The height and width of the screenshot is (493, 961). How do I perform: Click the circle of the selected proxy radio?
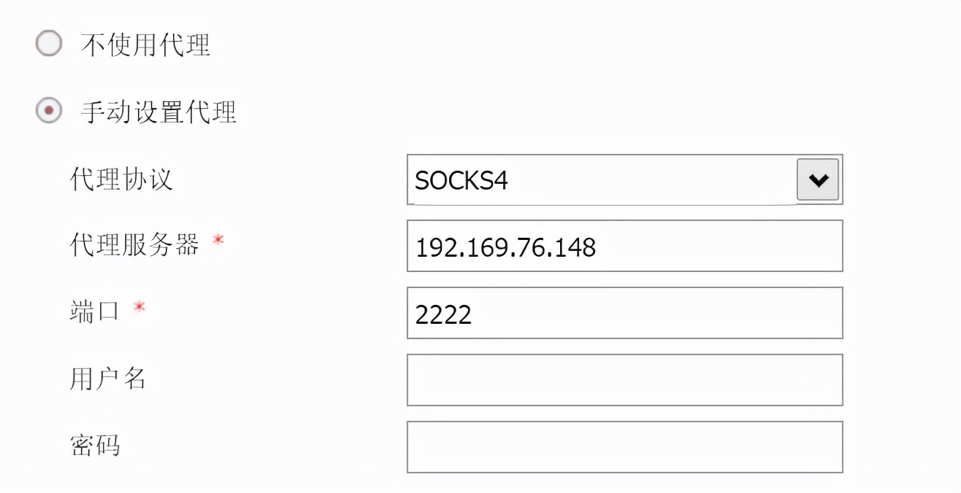48,111
